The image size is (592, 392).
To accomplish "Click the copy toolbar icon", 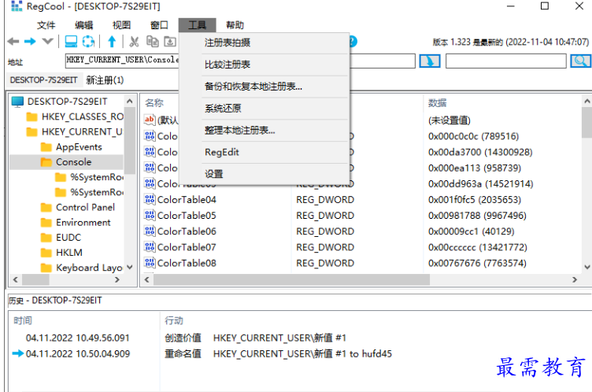I will point(153,41).
